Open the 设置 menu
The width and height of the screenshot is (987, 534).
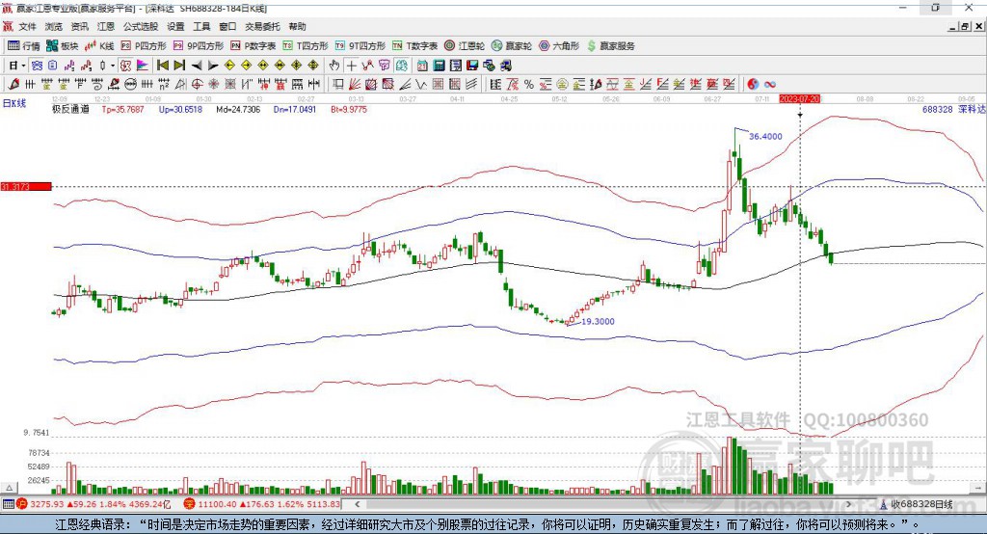175,26
